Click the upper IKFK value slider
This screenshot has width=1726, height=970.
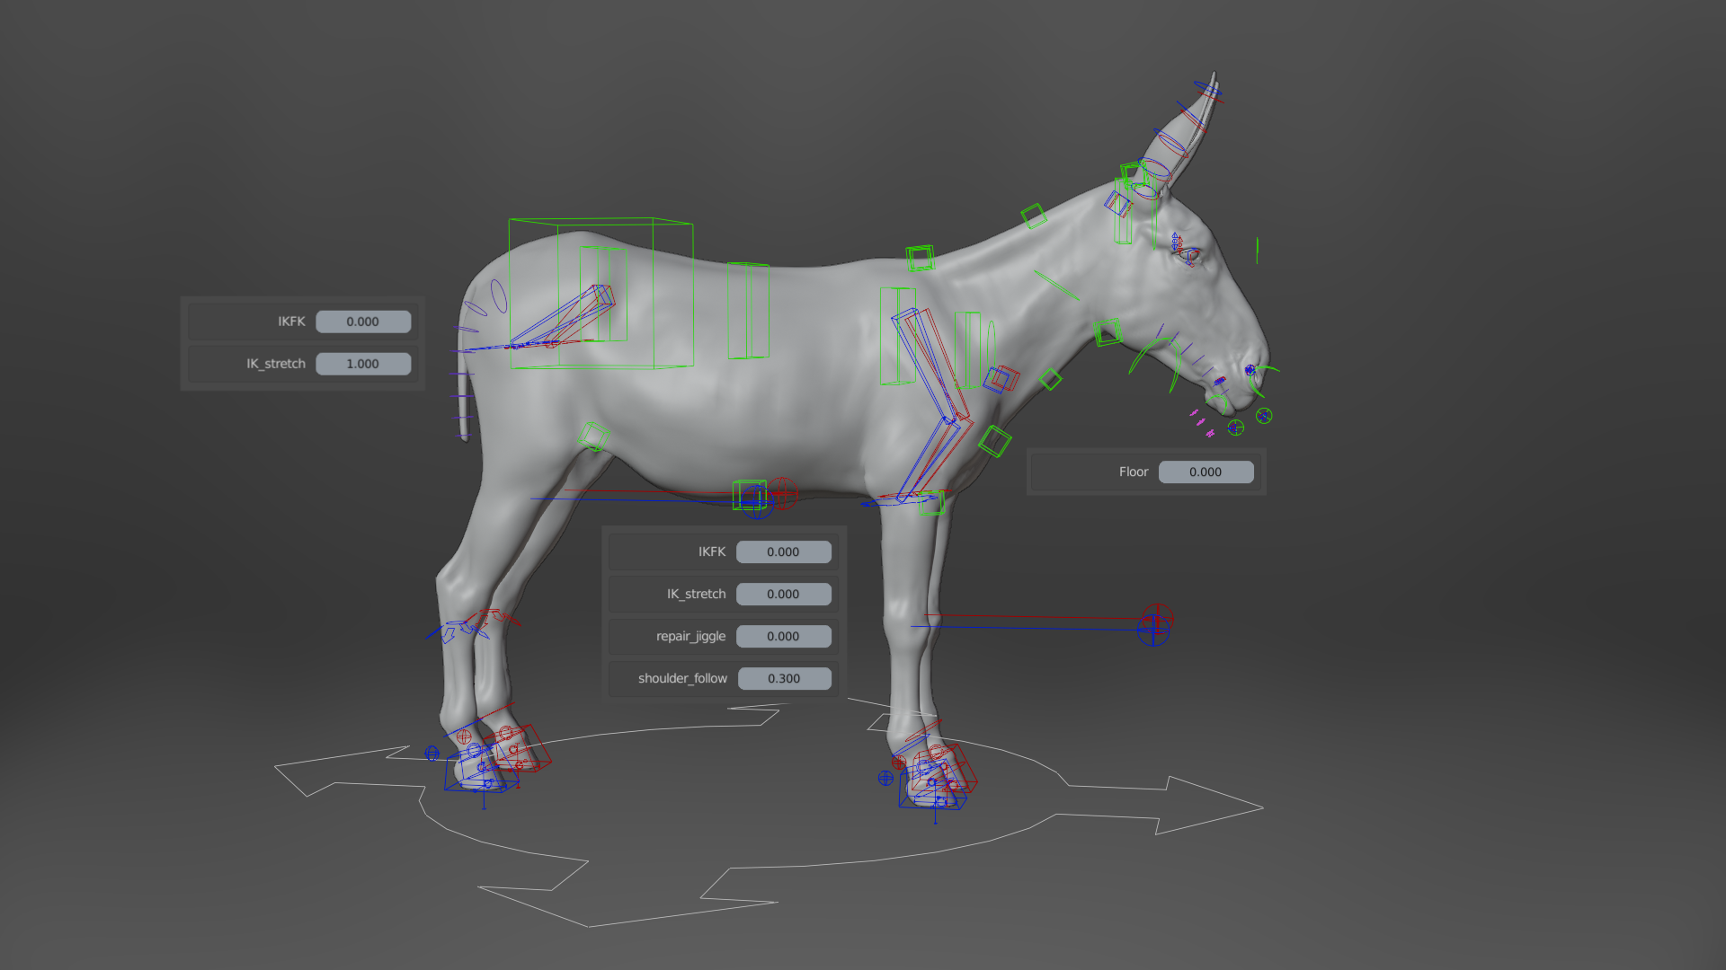pos(363,322)
